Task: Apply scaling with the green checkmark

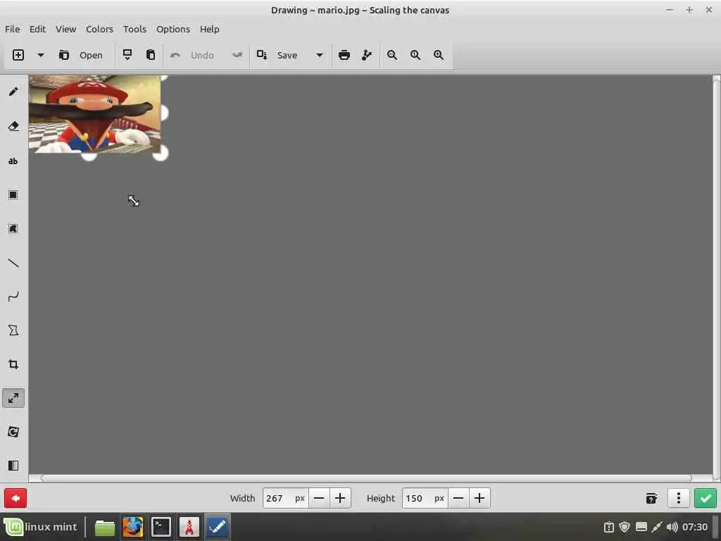Action: 706,498
